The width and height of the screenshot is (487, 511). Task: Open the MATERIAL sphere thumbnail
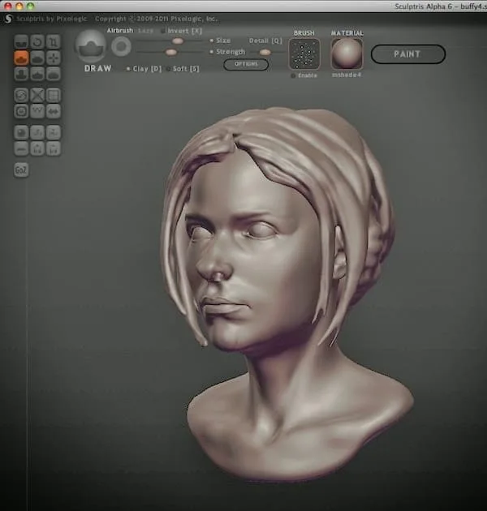347,54
